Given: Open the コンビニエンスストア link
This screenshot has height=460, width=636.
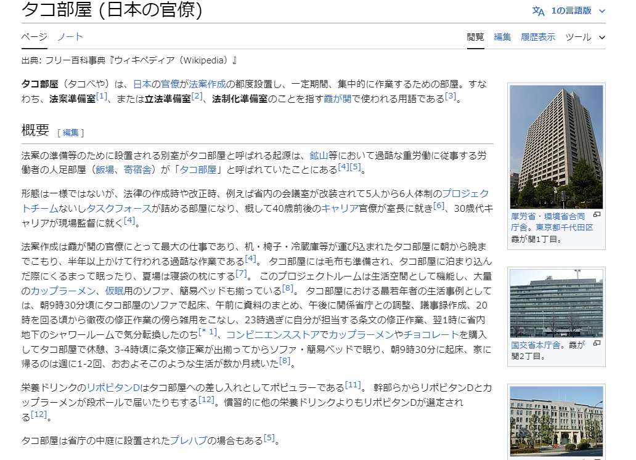Looking at the screenshot, I should 273,335.
